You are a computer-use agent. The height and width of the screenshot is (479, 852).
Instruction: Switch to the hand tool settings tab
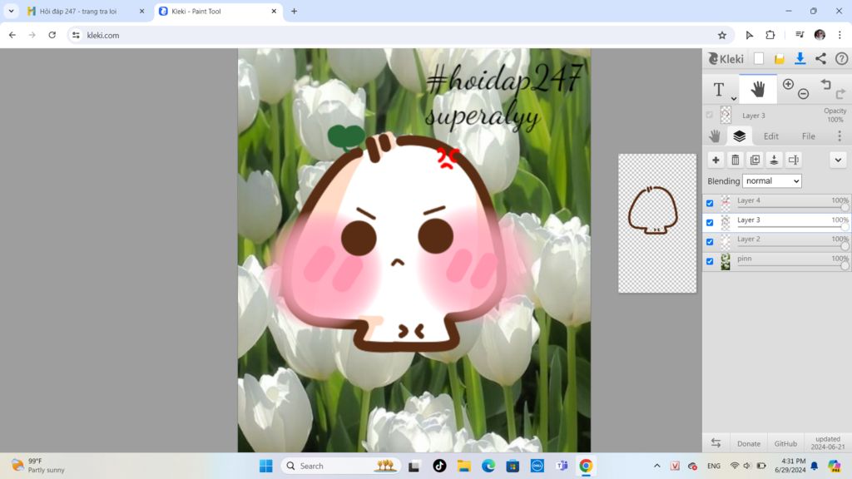(715, 136)
